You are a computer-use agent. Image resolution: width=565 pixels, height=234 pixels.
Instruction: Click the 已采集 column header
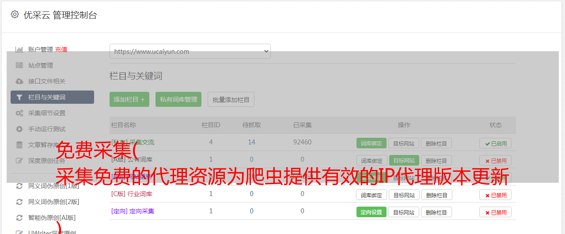click(x=302, y=125)
